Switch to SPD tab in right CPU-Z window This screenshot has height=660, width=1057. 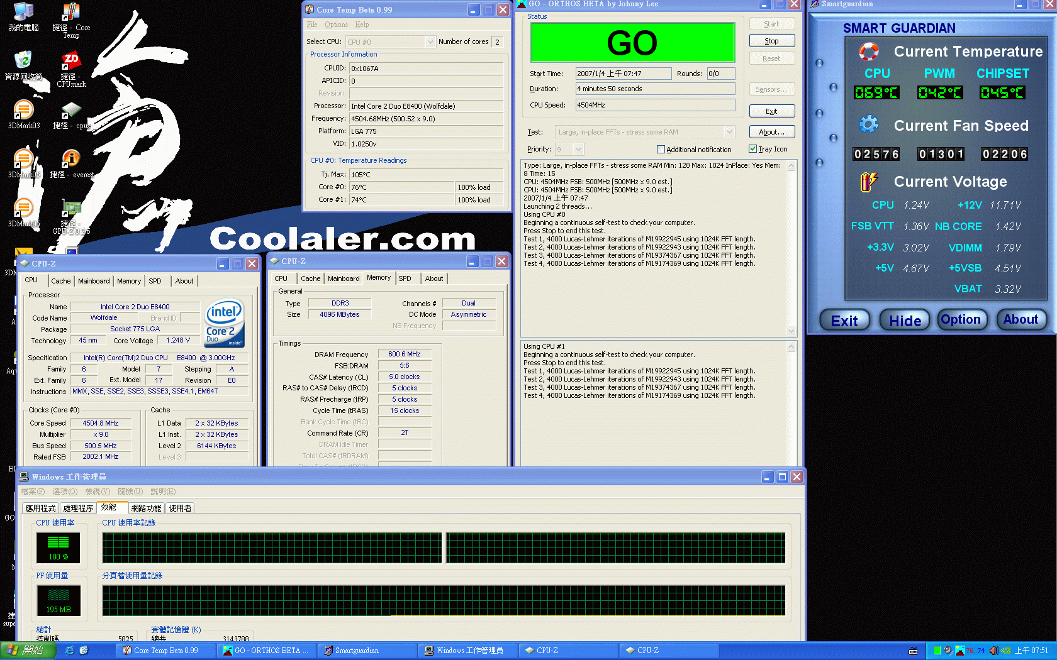[x=405, y=278]
